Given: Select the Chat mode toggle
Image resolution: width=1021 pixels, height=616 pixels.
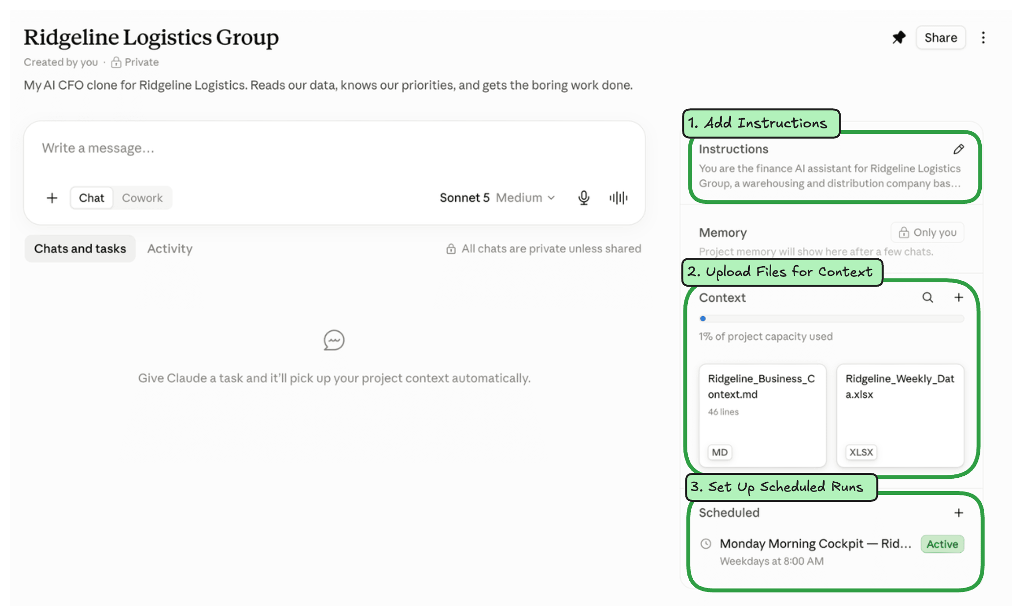Looking at the screenshot, I should coord(92,198).
